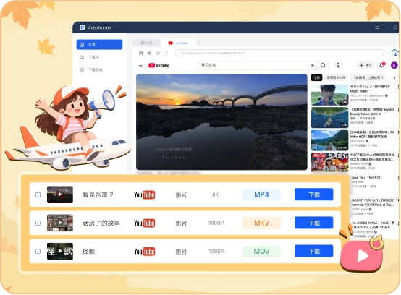Screen dimensions: 401x295
Task: Select 1080P quality in 老房子的故事 row
Action: (216, 223)
